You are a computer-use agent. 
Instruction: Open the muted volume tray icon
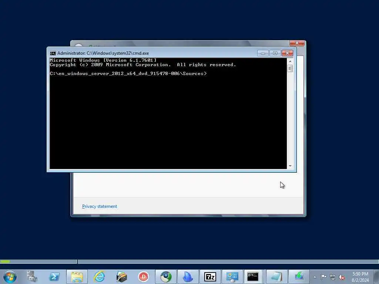[x=342, y=277]
